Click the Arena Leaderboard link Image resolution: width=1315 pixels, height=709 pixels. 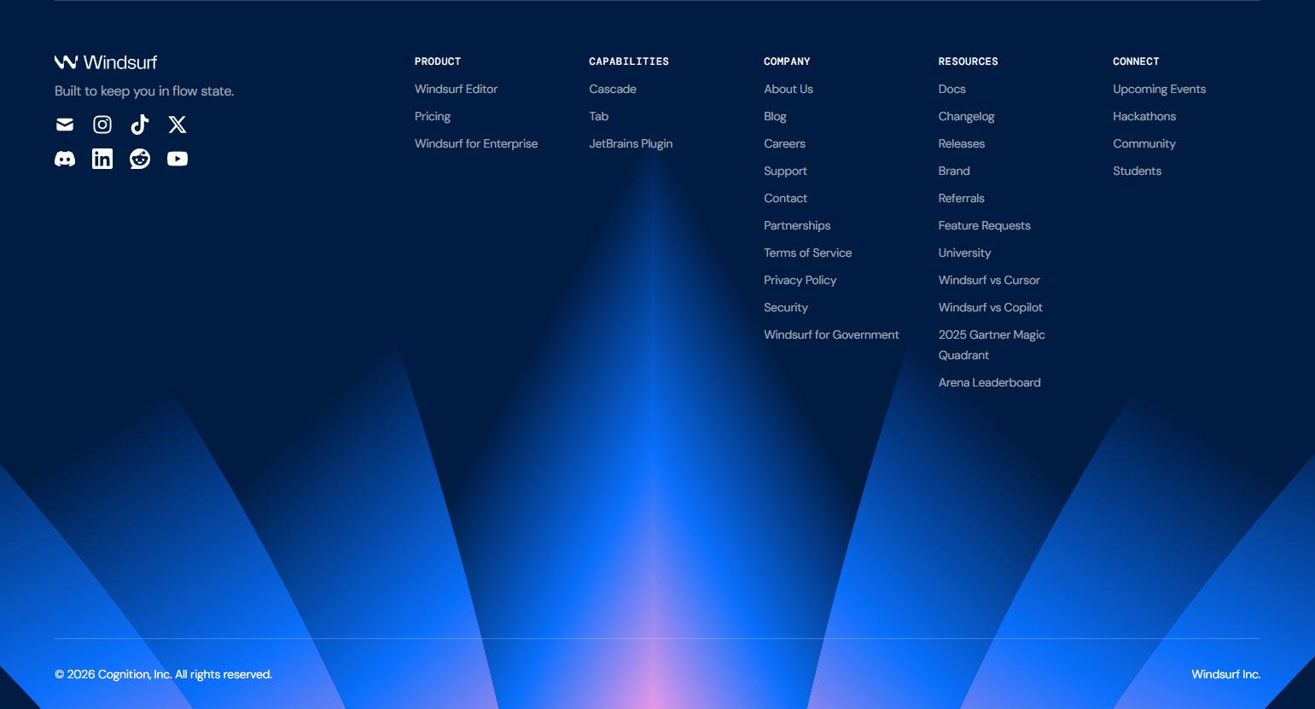click(x=989, y=382)
